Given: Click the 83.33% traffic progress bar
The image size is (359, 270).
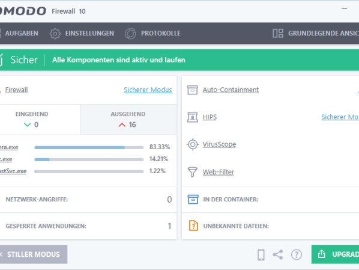Looking at the screenshot, I should click(89, 147).
